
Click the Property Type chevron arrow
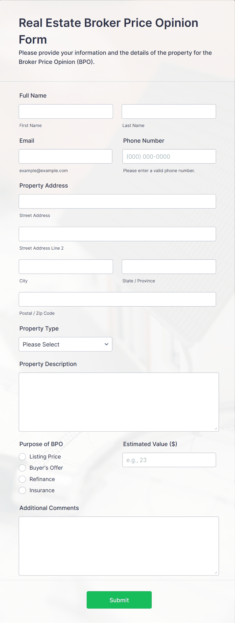[x=106, y=344]
